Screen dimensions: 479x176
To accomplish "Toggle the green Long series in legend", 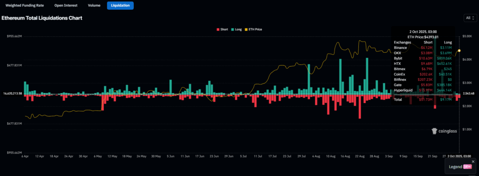I will (236, 29).
